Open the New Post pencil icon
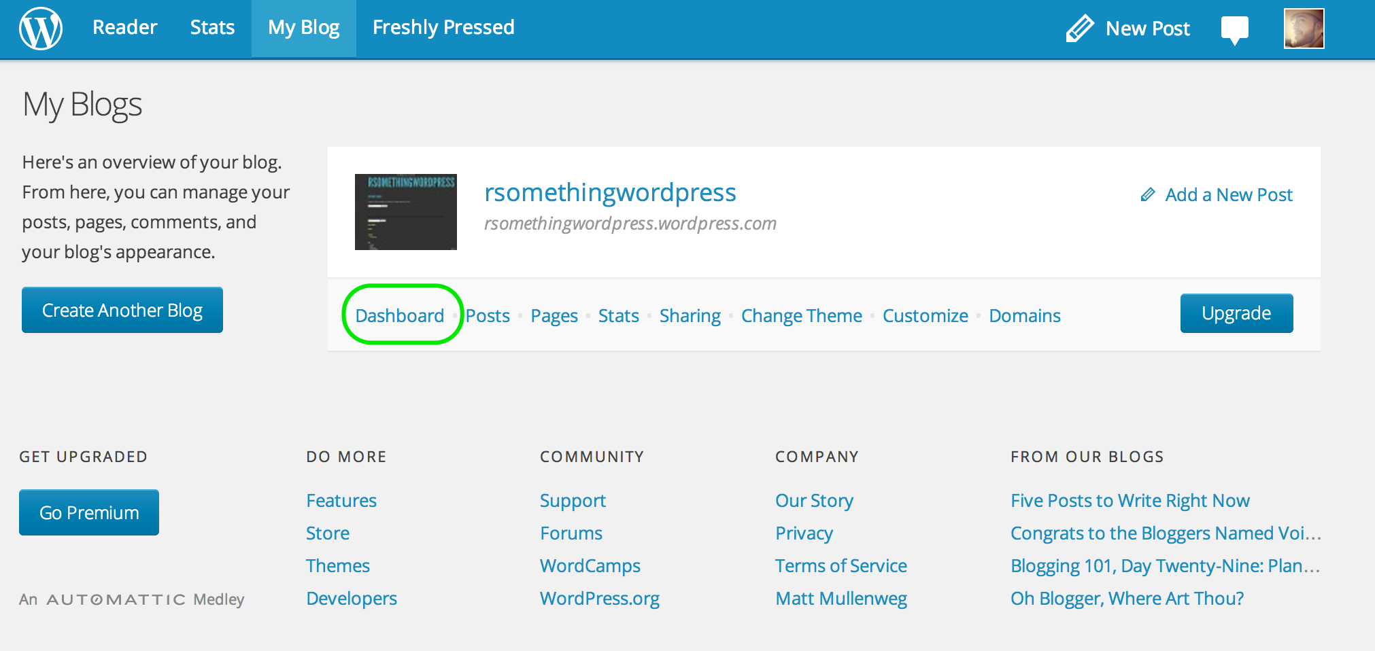 [x=1080, y=28]
